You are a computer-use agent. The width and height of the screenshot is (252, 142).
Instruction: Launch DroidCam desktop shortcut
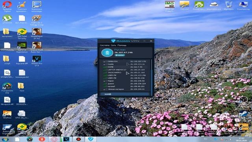[x=199, y=6]
